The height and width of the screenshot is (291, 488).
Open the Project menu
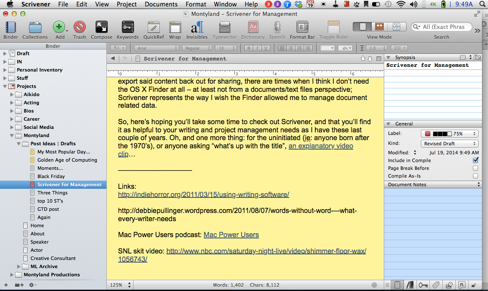[x=126, y=4]
